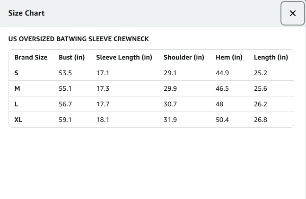Click the Bust (in) column header

[x=72, y=57]
